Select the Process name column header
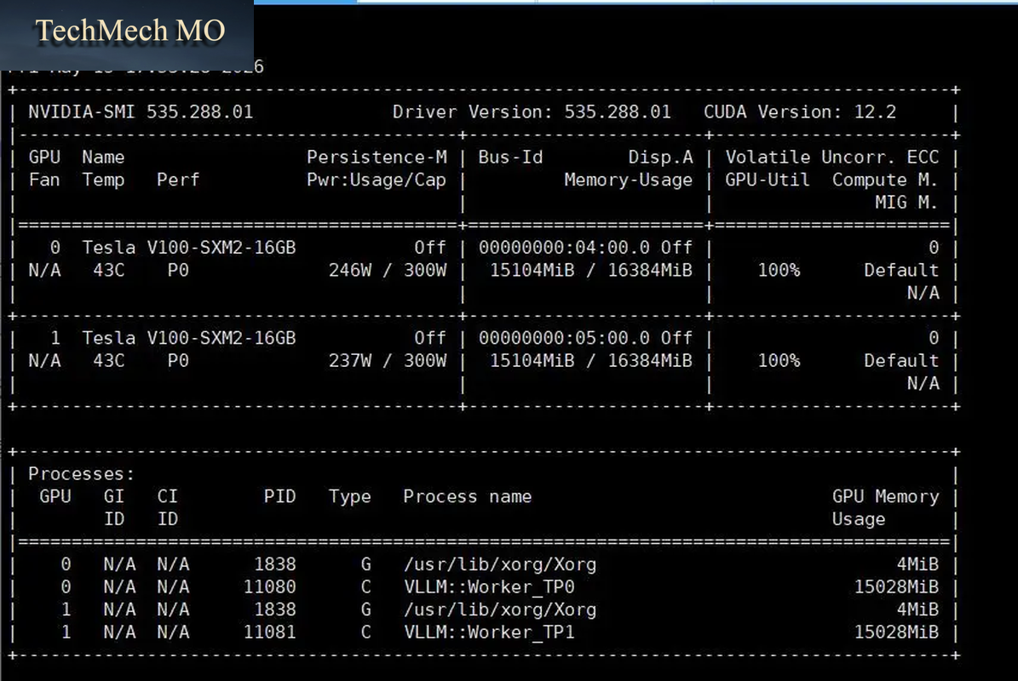The height and width of the screenshot is (681, 1018). 468,497
